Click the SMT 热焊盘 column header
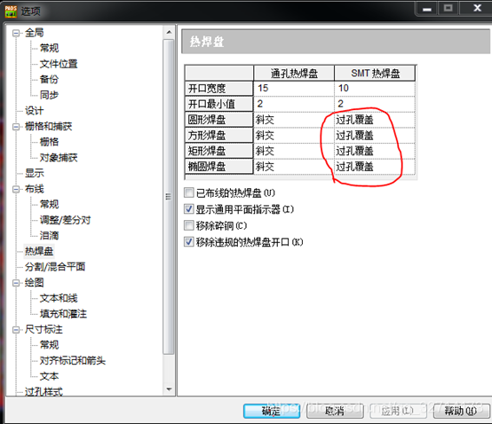 (375, 74)
